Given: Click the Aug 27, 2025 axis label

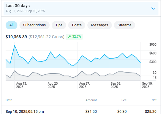Looking at the screenshot, I should coord(84,85).
